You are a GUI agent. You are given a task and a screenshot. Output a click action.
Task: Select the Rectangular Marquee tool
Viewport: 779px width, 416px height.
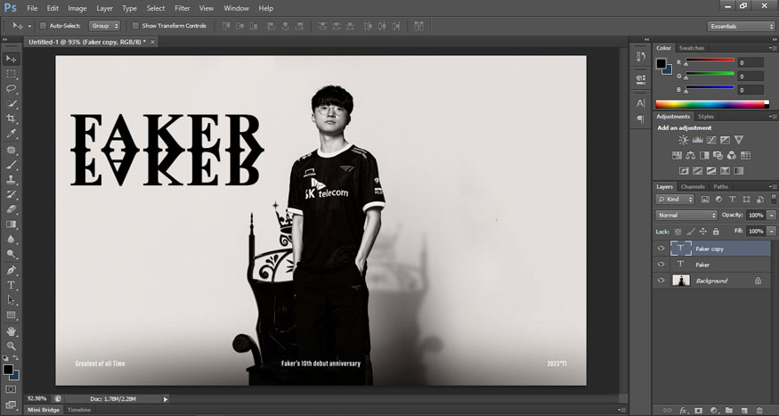(11, 74)
